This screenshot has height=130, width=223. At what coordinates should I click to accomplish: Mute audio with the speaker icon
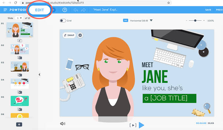[x=63, y=124]
